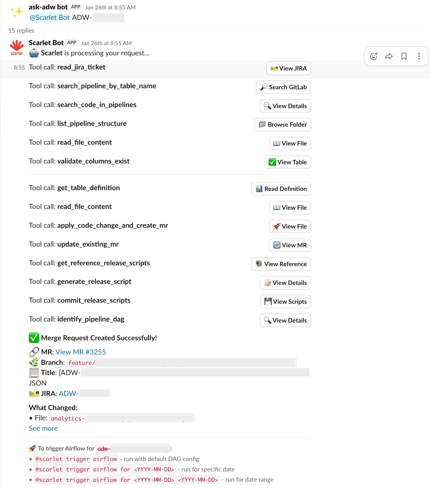Click the View JIRA button

click(289, 68)
